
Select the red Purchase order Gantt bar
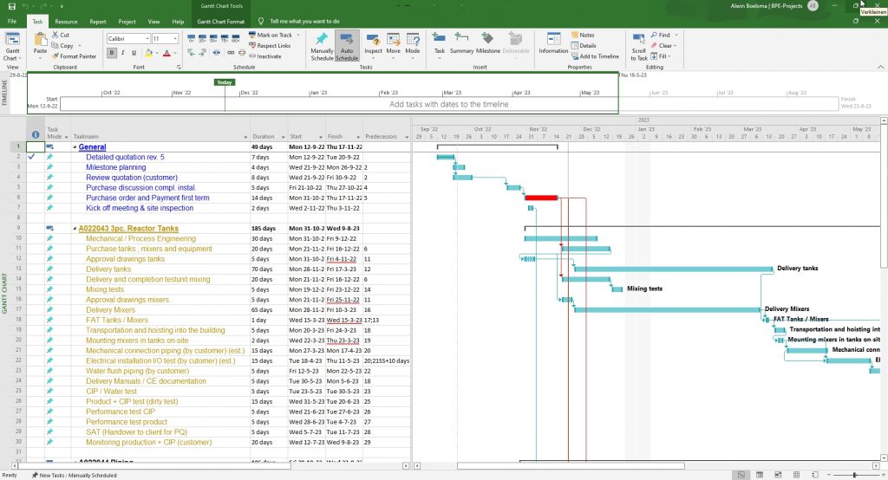[541, 198]
